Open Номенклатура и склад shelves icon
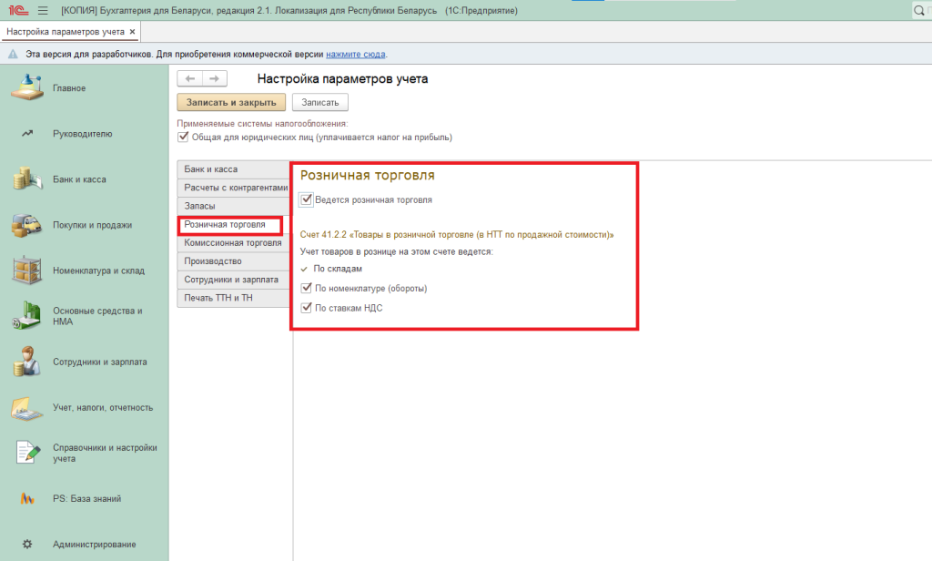This screenshot has height=561, width=932. point(27,270)
